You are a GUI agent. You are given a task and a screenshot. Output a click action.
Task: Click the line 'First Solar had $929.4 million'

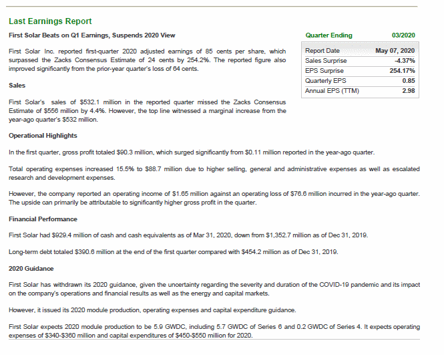[x=188, y=235]
